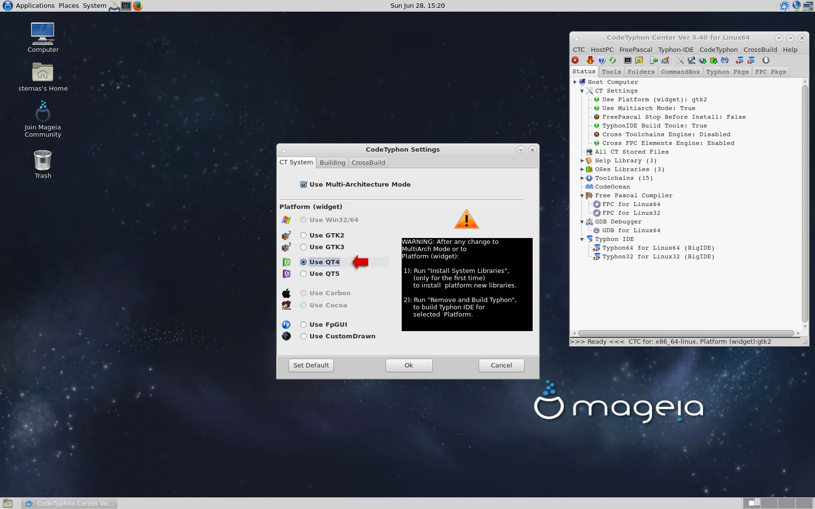Open the FreePascal menu
815x509 pixels.
coord(636,49)
